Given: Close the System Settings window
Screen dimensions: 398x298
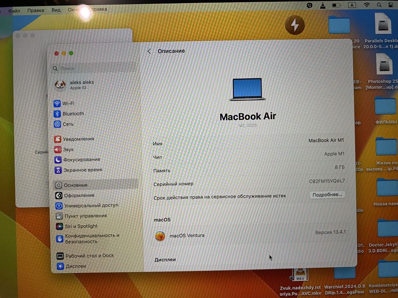Looking at the screenshot, I should (56, 53).
